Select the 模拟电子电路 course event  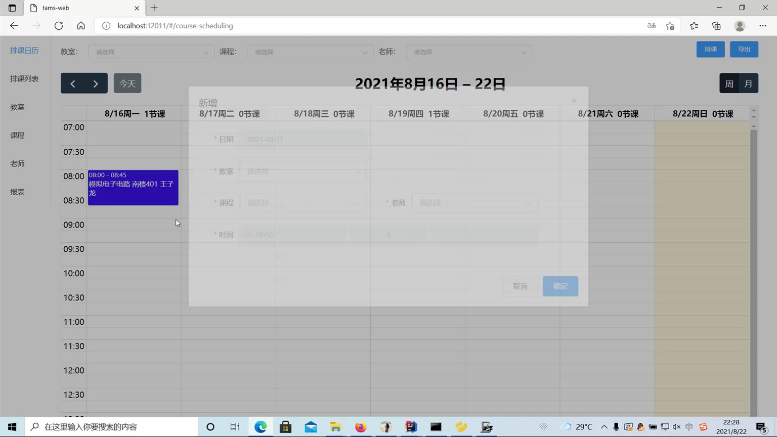coord(133,188)
